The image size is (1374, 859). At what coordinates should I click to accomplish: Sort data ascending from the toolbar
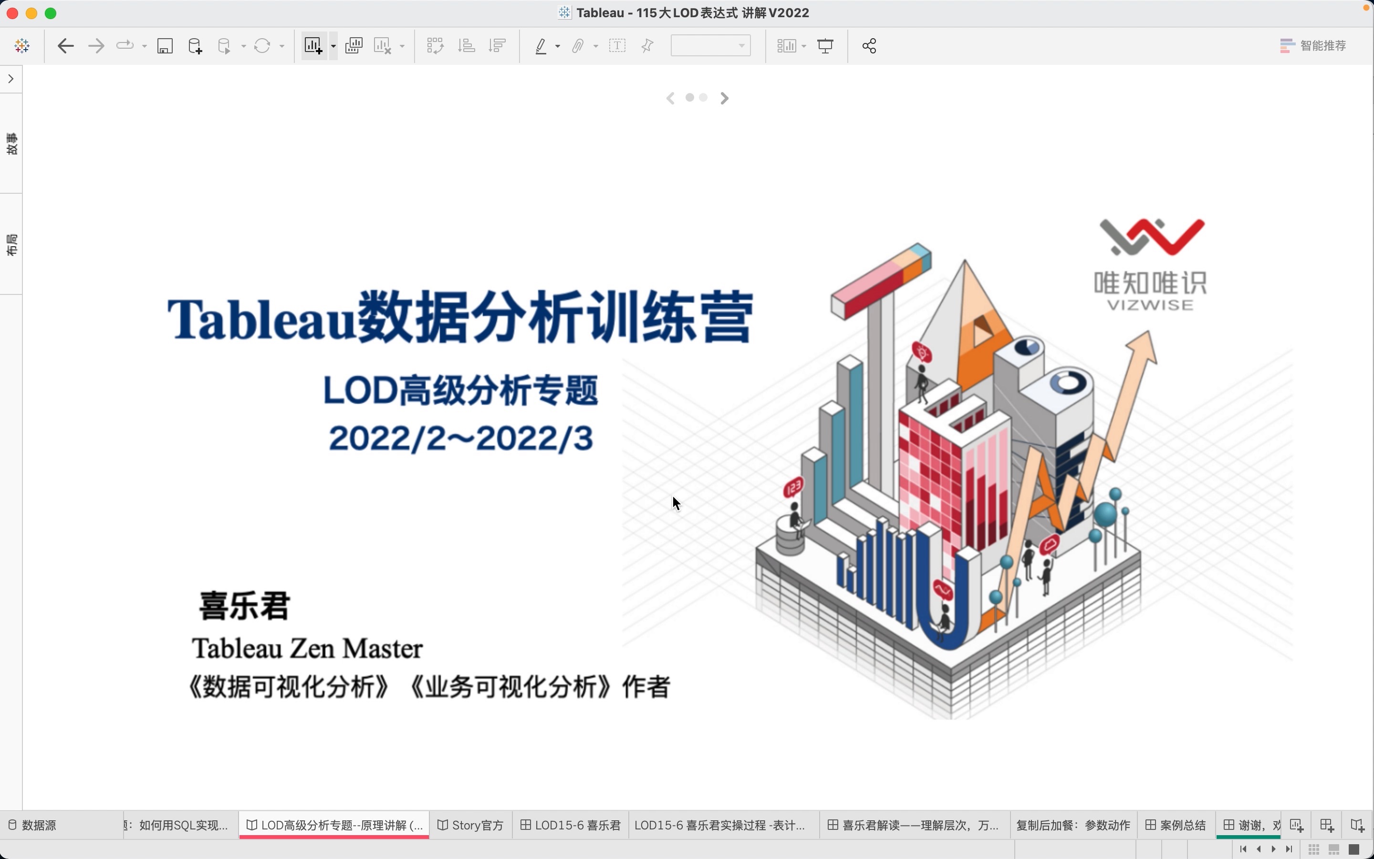pos(466,45)
